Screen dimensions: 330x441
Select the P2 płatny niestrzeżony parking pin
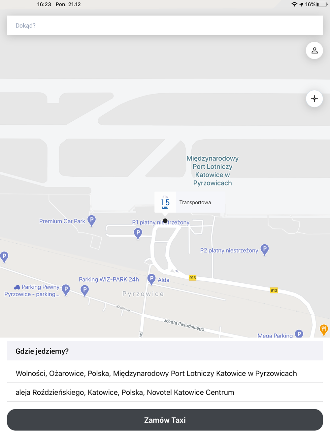[x=264, y=250]
